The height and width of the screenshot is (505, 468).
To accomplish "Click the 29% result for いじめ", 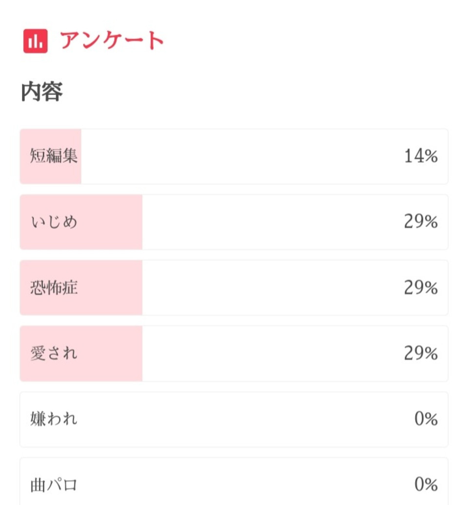I will tap(421, 222).
